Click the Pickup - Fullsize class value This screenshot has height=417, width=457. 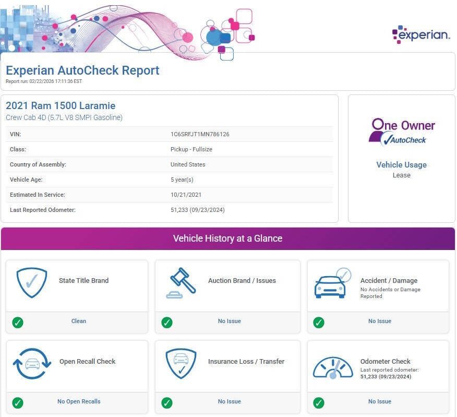point(191,149)
